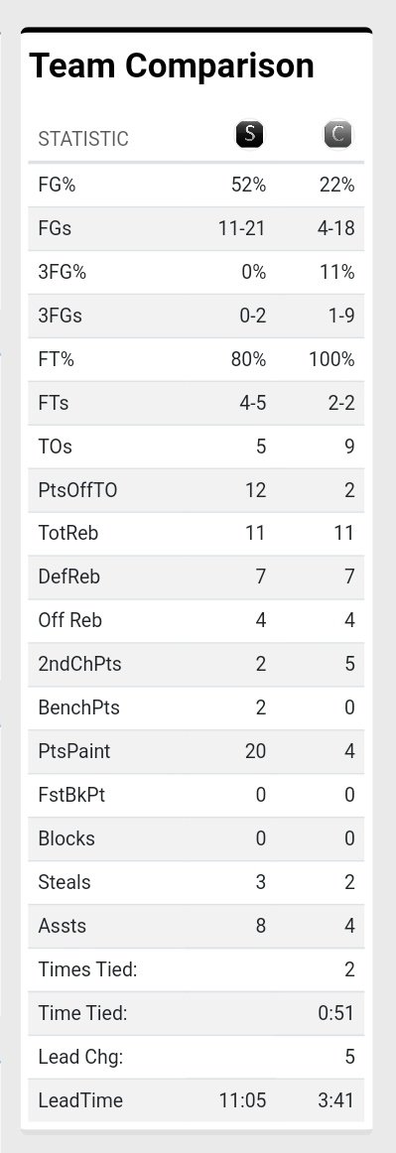The image size is (396, 1153).
Task: Click the 3FGs row label
Action: (x=60, y=317)
